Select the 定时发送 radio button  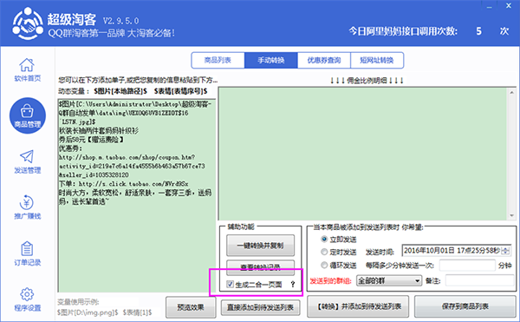(324, 252)
